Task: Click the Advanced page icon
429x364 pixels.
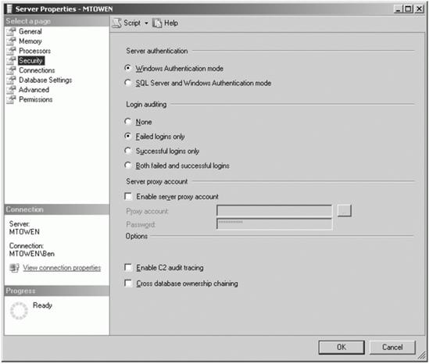Action: (x=11, y=90)
